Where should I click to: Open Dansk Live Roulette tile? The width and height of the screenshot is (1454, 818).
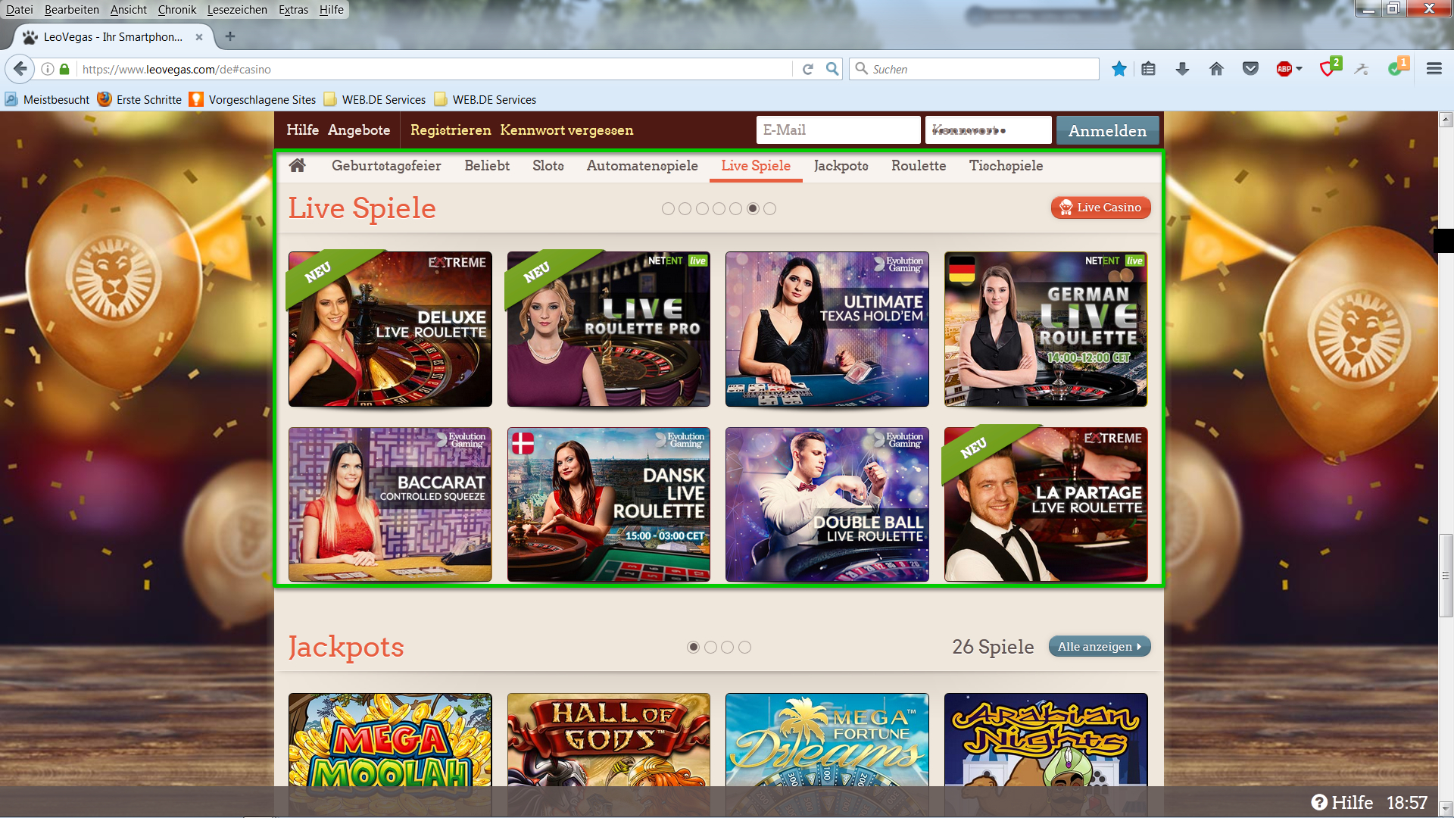609,504
